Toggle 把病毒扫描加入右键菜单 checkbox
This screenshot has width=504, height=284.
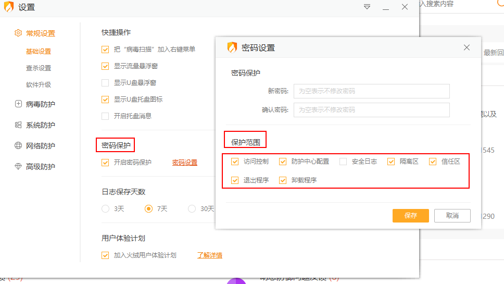click(105, 49)
